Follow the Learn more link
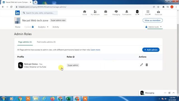 point(95,50)
